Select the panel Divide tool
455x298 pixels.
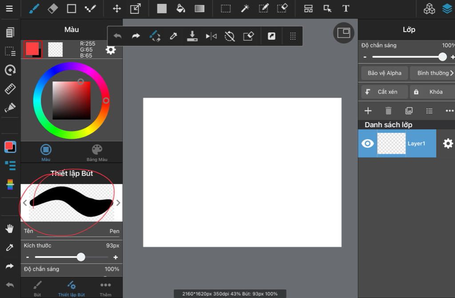(308, 8)
